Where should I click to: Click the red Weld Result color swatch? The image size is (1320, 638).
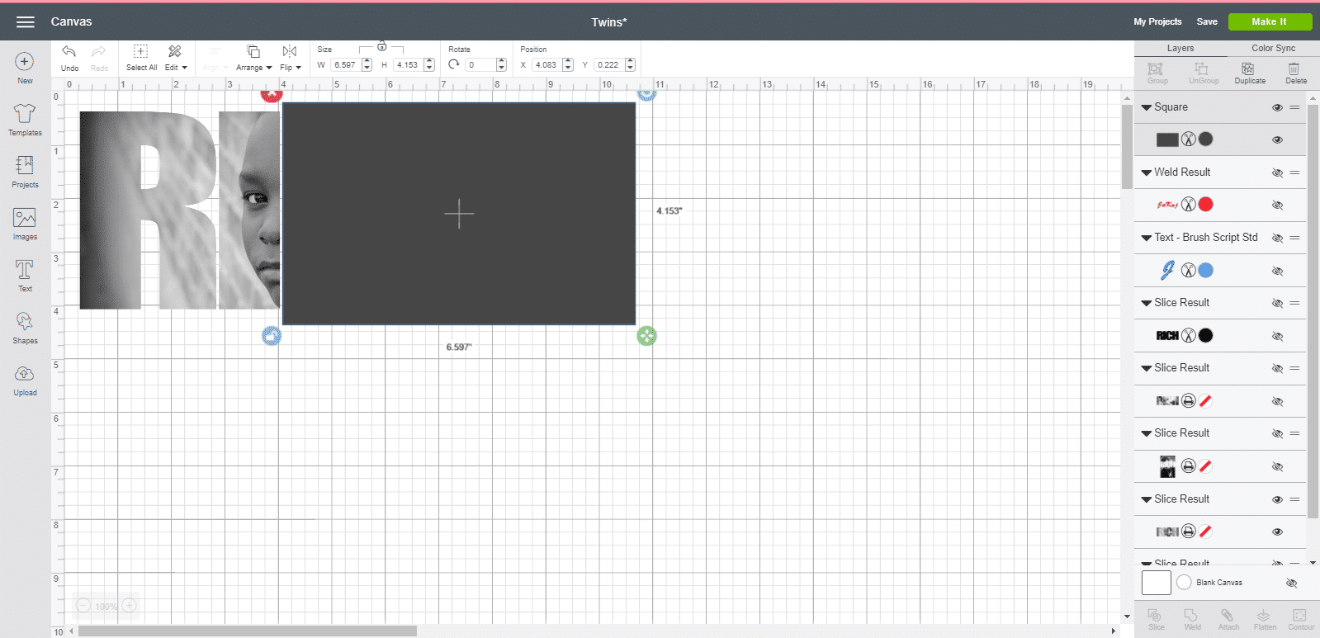coord(1206,205)
